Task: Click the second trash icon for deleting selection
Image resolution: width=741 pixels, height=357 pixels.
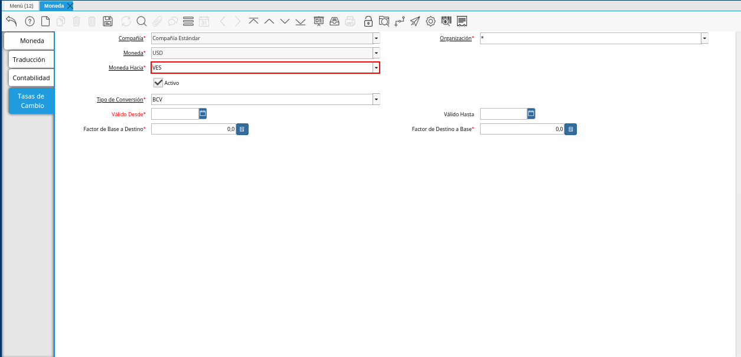Action: point(92,21)
